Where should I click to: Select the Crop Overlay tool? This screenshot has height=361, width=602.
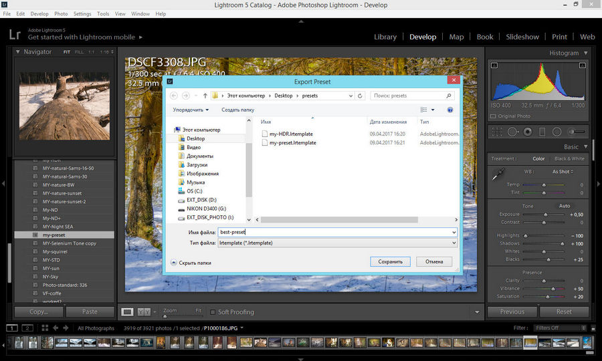click(496, 132)
